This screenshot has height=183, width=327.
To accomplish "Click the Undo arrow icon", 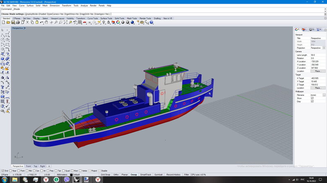I will click(x=42, y=22).
